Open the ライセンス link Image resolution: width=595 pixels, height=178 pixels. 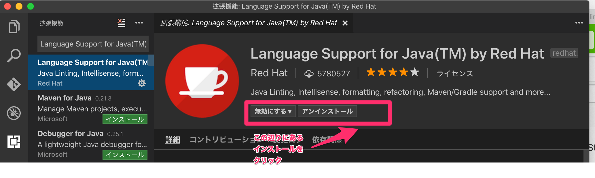455,73
